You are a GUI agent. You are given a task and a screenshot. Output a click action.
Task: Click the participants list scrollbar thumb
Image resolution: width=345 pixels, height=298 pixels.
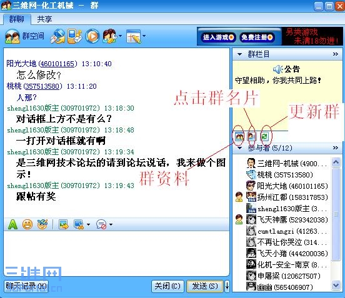[x=336, y=214]
